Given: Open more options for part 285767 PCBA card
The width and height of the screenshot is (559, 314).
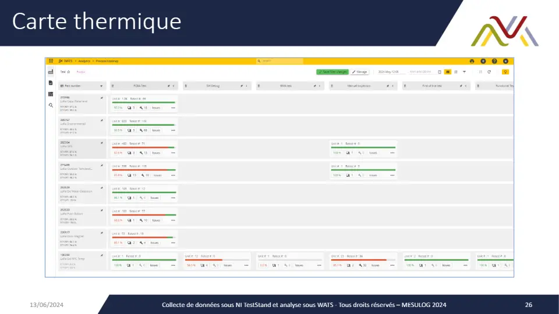Looking at the screenshot, I should pyautogui.click(x=174, y=130).
